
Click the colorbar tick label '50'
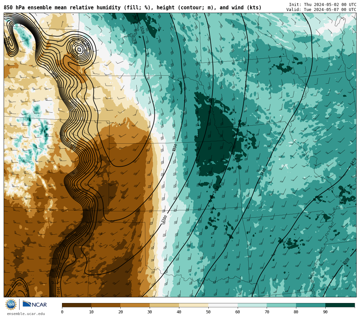208,312
